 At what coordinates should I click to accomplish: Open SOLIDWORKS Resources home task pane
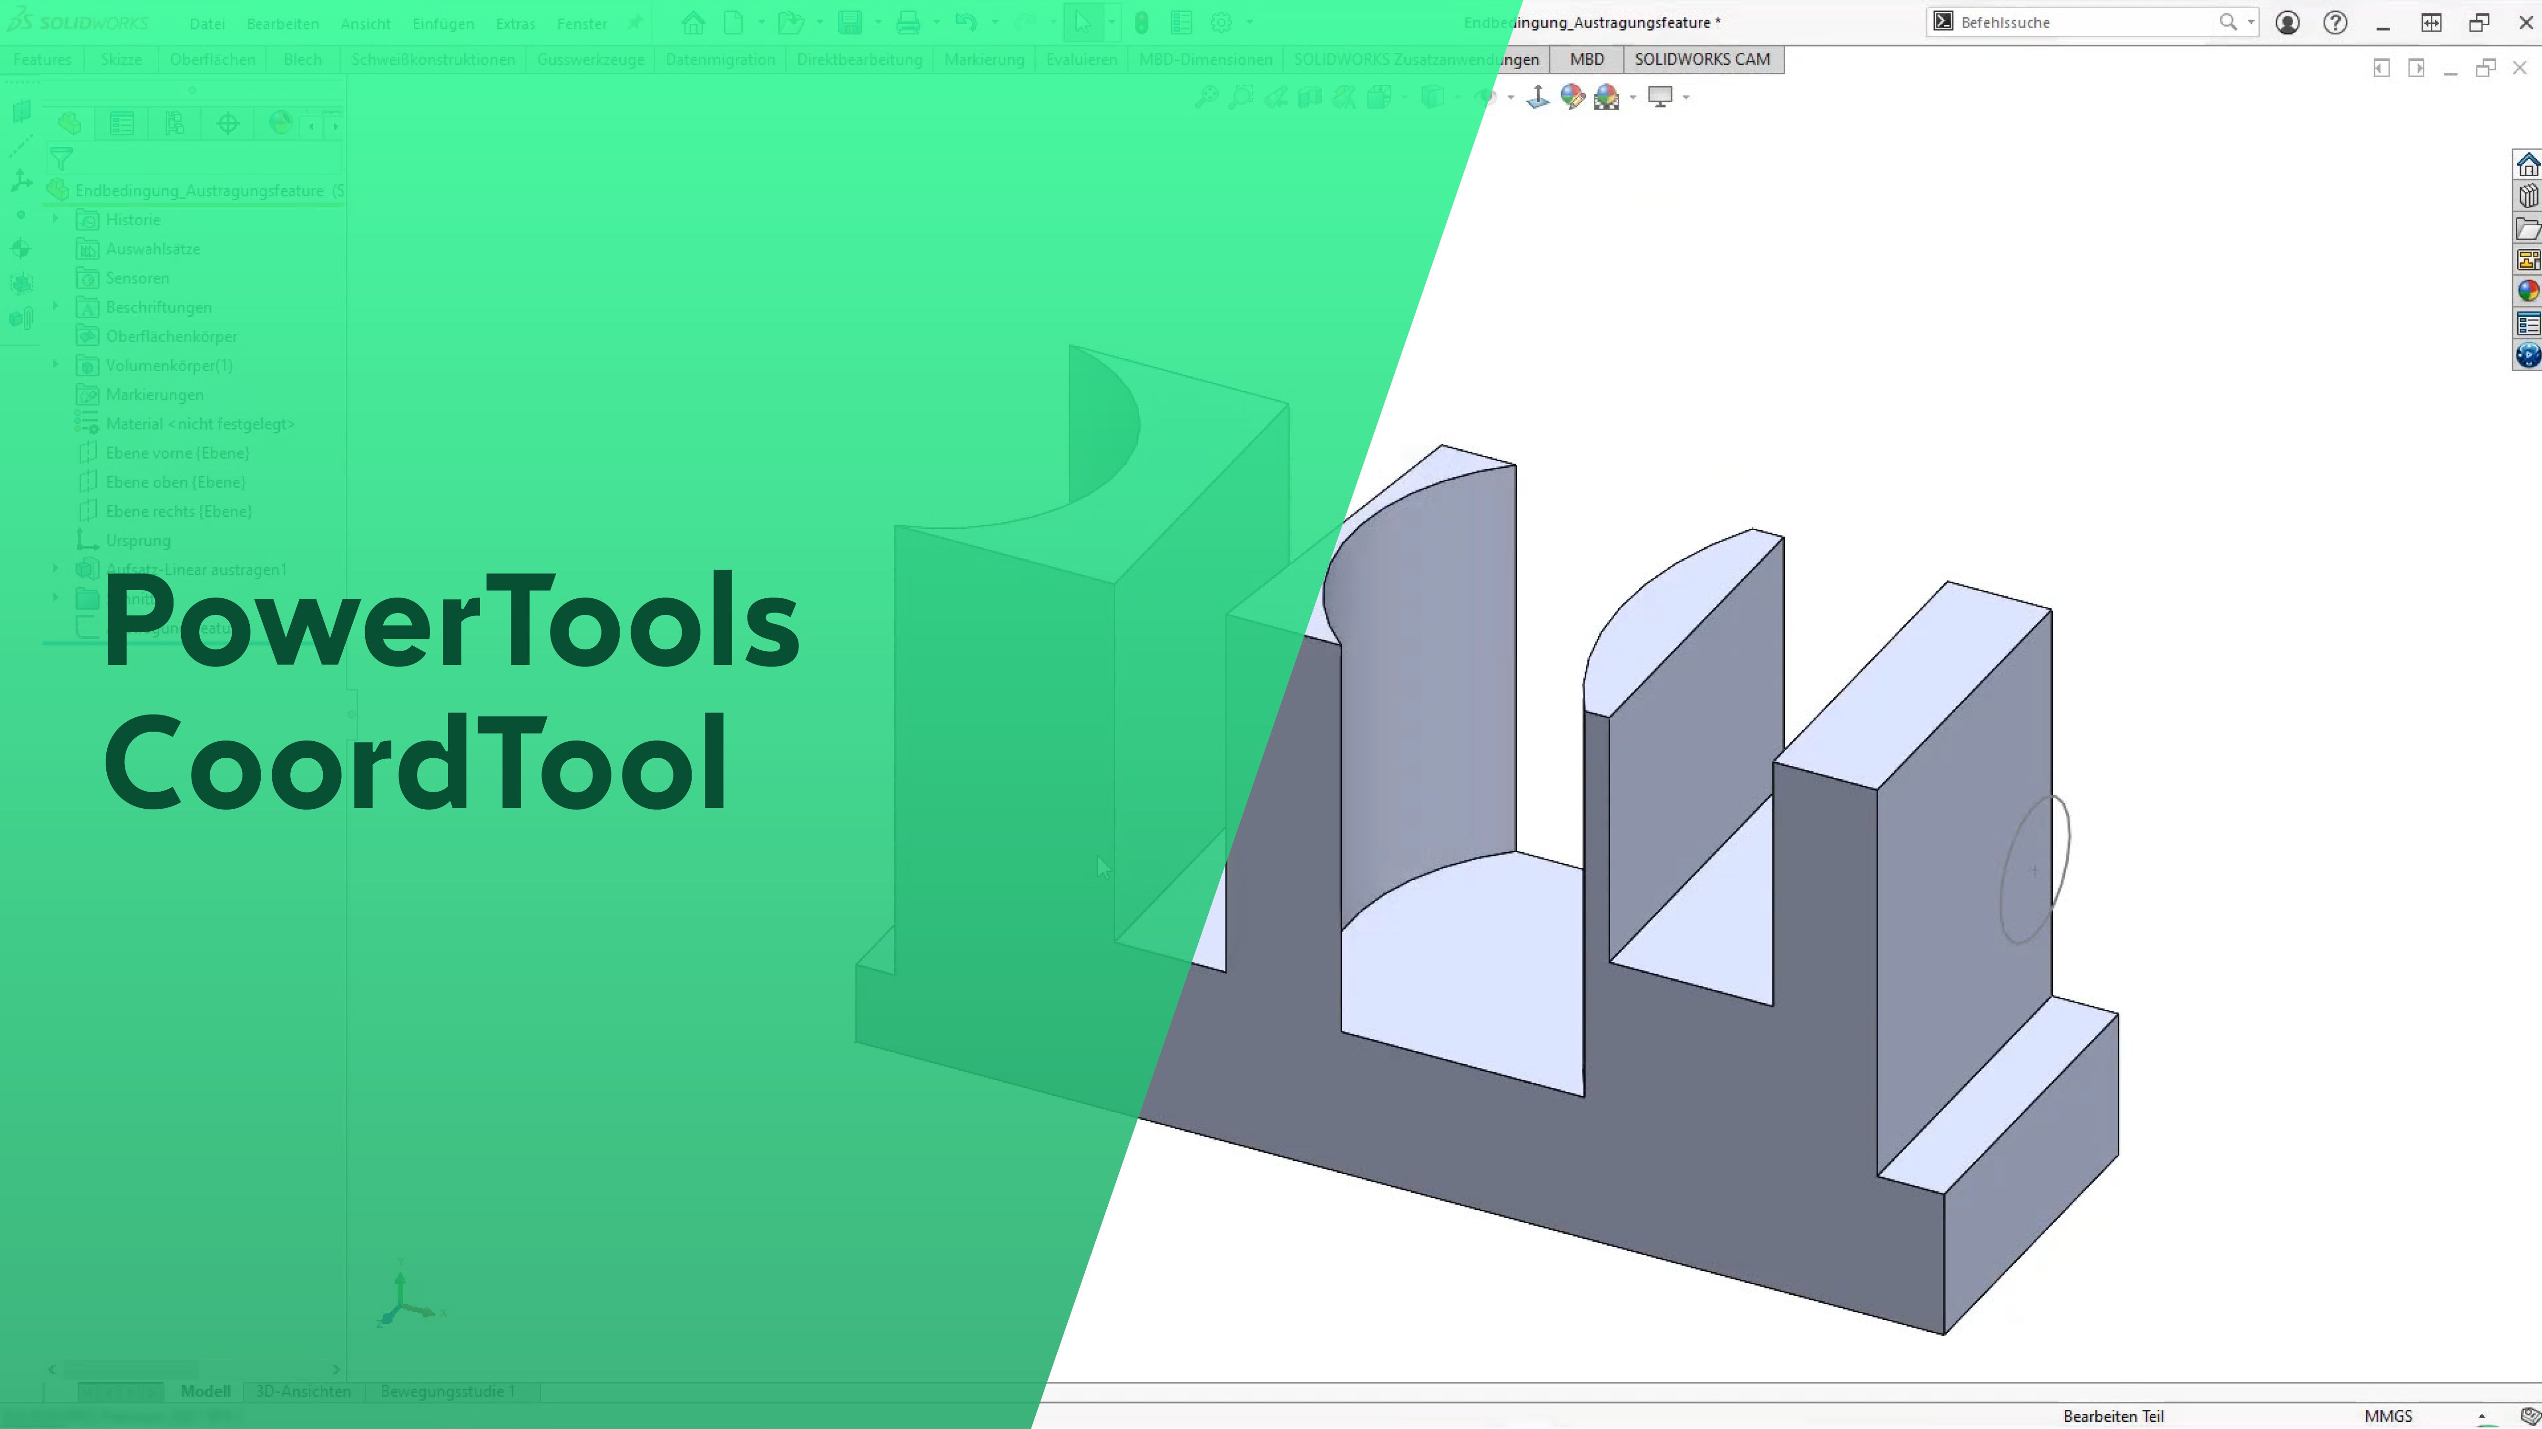point(2527,165)
